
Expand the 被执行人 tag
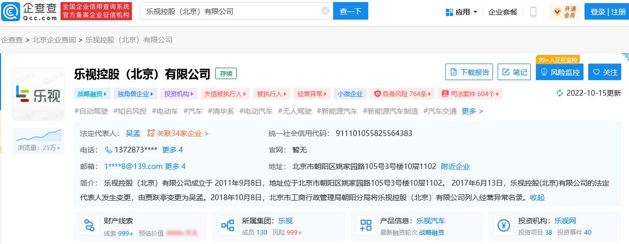point(272,94)
